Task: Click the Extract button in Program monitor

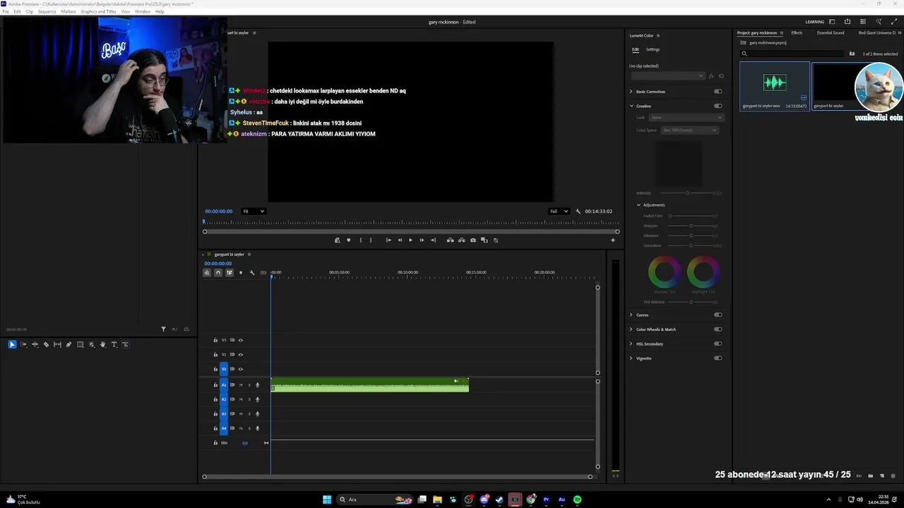Action: [462, 240]
